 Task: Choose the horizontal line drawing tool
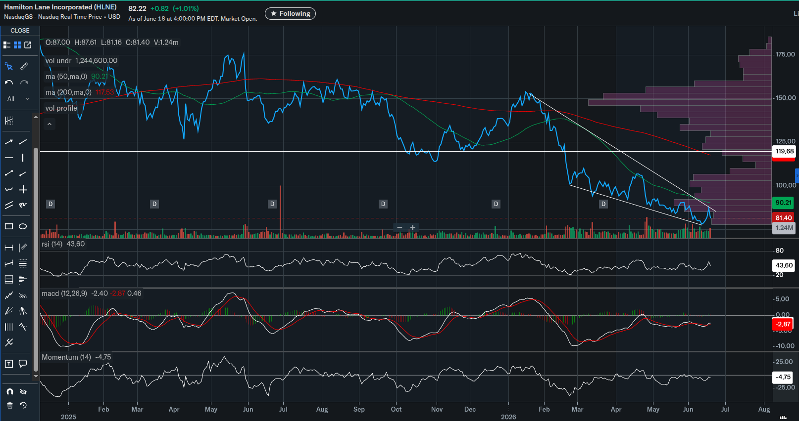coord(8,158)
